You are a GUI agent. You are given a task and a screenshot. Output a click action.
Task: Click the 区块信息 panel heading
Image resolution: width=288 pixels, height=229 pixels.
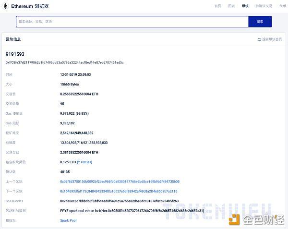13,39
